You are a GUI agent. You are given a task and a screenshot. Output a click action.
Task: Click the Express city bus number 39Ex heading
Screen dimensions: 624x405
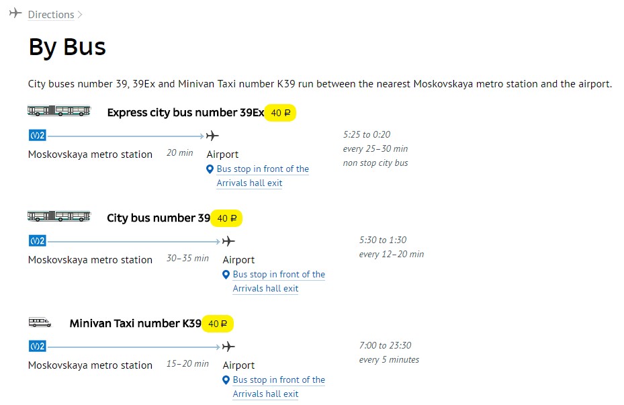185,113
